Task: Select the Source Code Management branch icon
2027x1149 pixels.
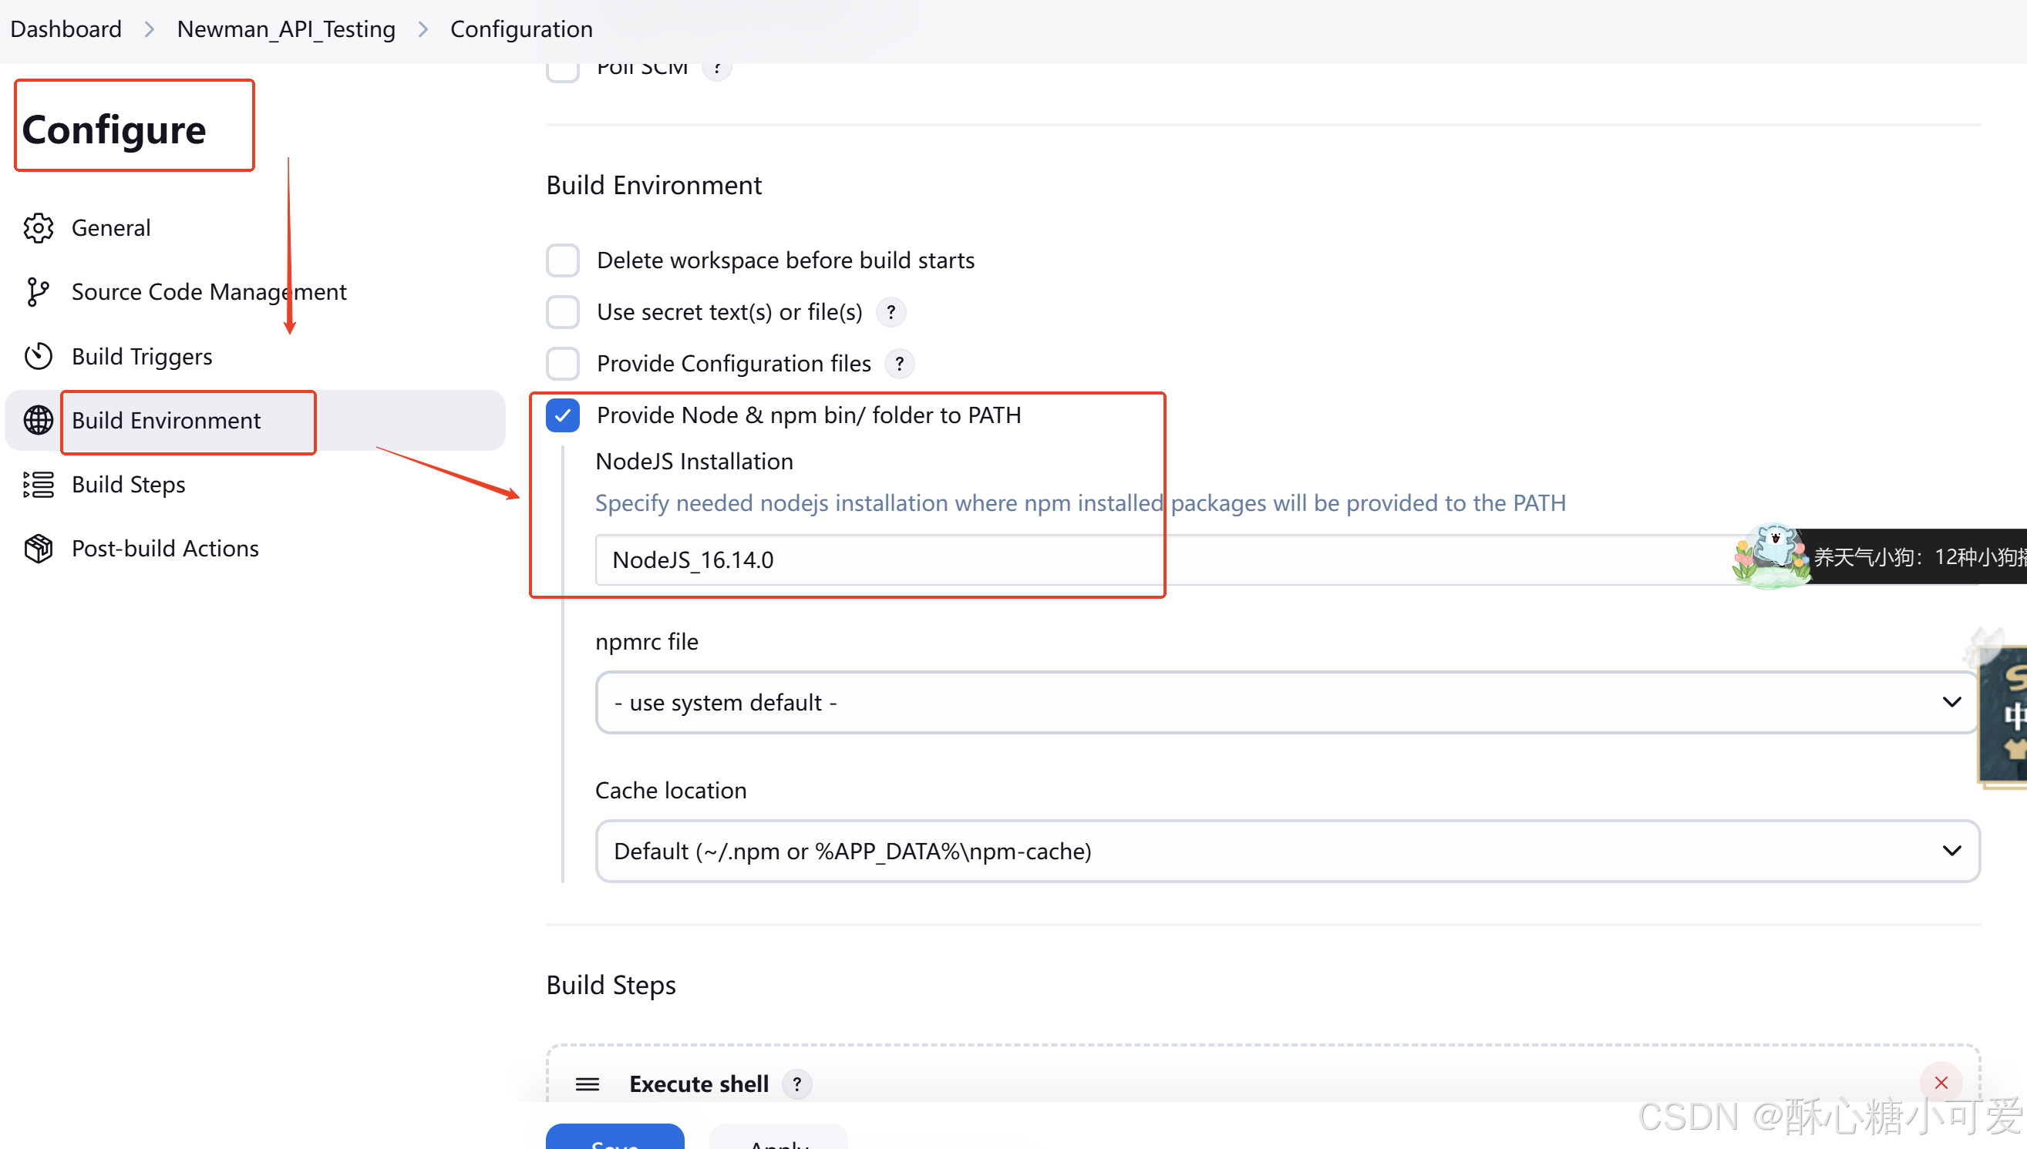Action: point(38,292)
